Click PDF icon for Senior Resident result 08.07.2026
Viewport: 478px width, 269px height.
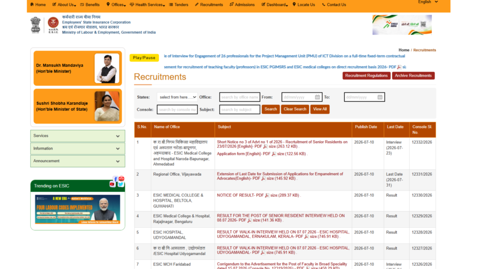(x=249, y=220)
